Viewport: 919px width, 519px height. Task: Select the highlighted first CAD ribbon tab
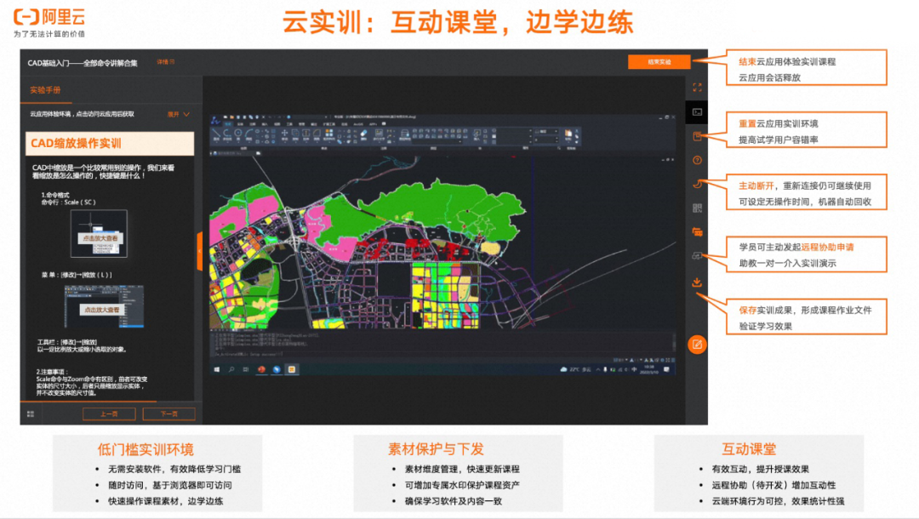[x=228, y=124]
